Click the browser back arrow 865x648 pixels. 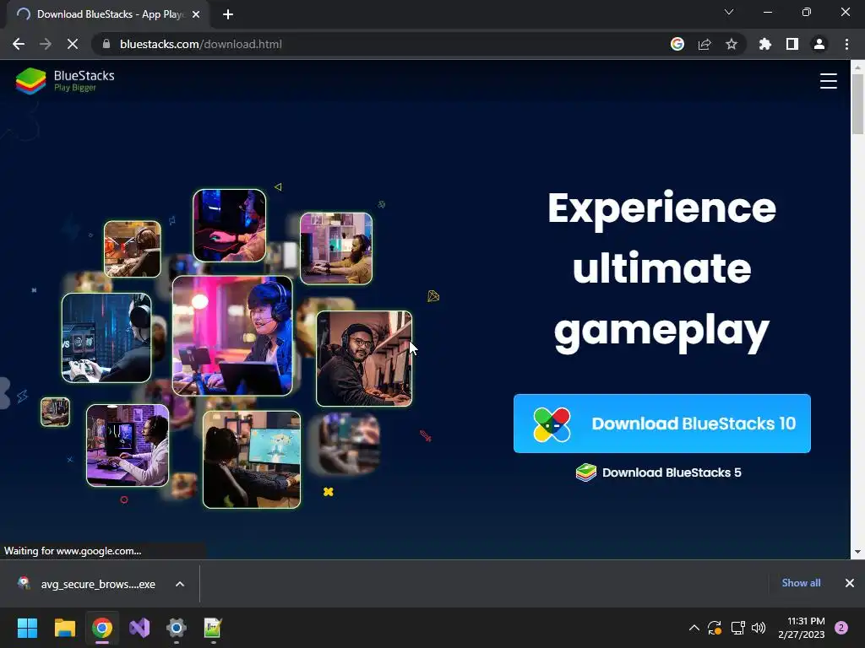[x=19, y=44]
